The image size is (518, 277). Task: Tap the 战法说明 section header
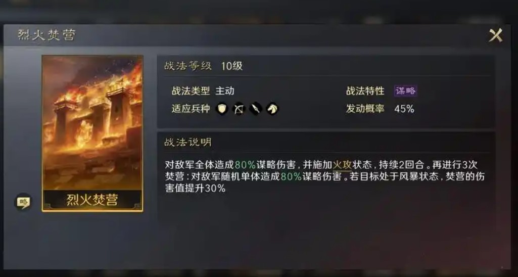coord(188,143)
